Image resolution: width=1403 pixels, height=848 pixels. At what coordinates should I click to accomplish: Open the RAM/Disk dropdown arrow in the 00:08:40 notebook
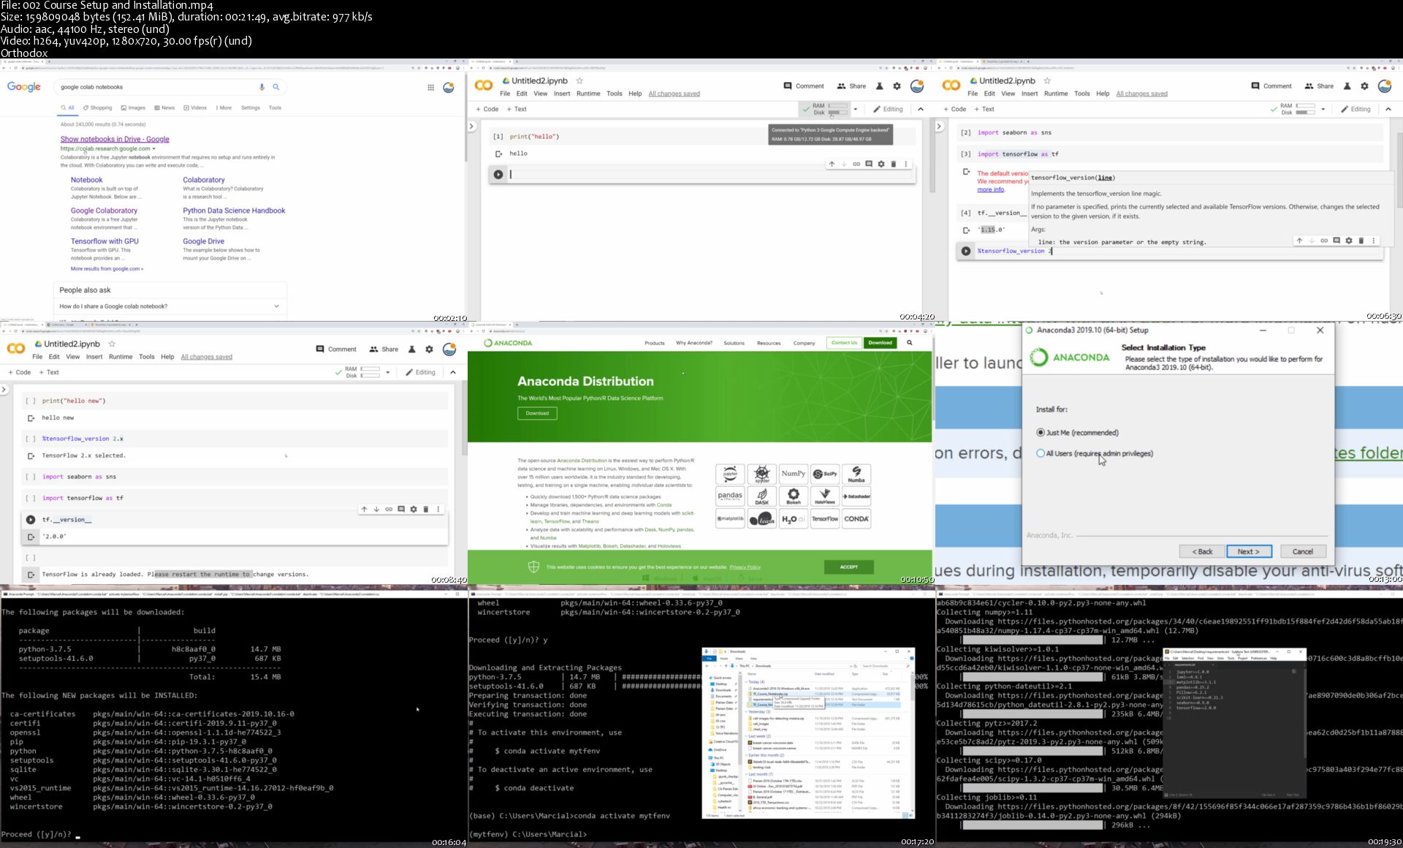[388, 372]
